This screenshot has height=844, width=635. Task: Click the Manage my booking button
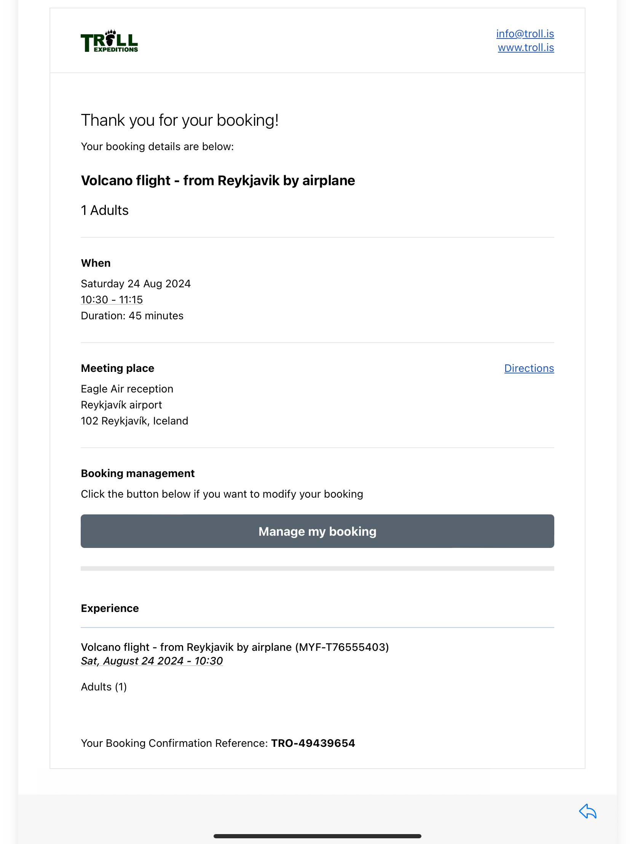click(x=317, y=531)
